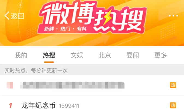The height and width of the screenshot is (112, 184).
Task: Switch to the 北京 tab
Action: point(105,55)
